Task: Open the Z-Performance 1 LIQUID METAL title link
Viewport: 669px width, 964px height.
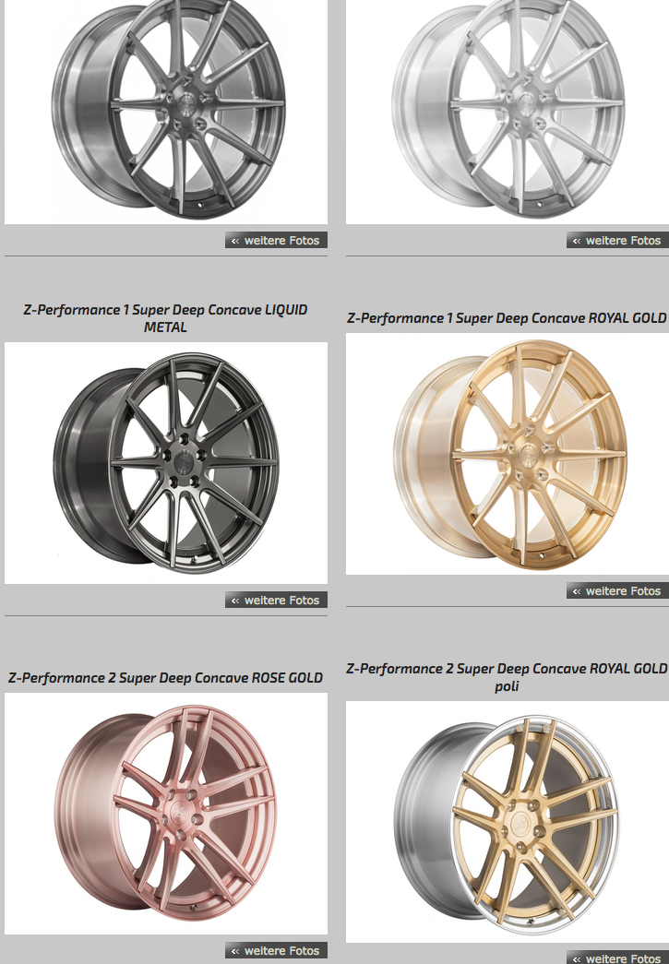Action: pyautogui.click(x=165, y=318)
